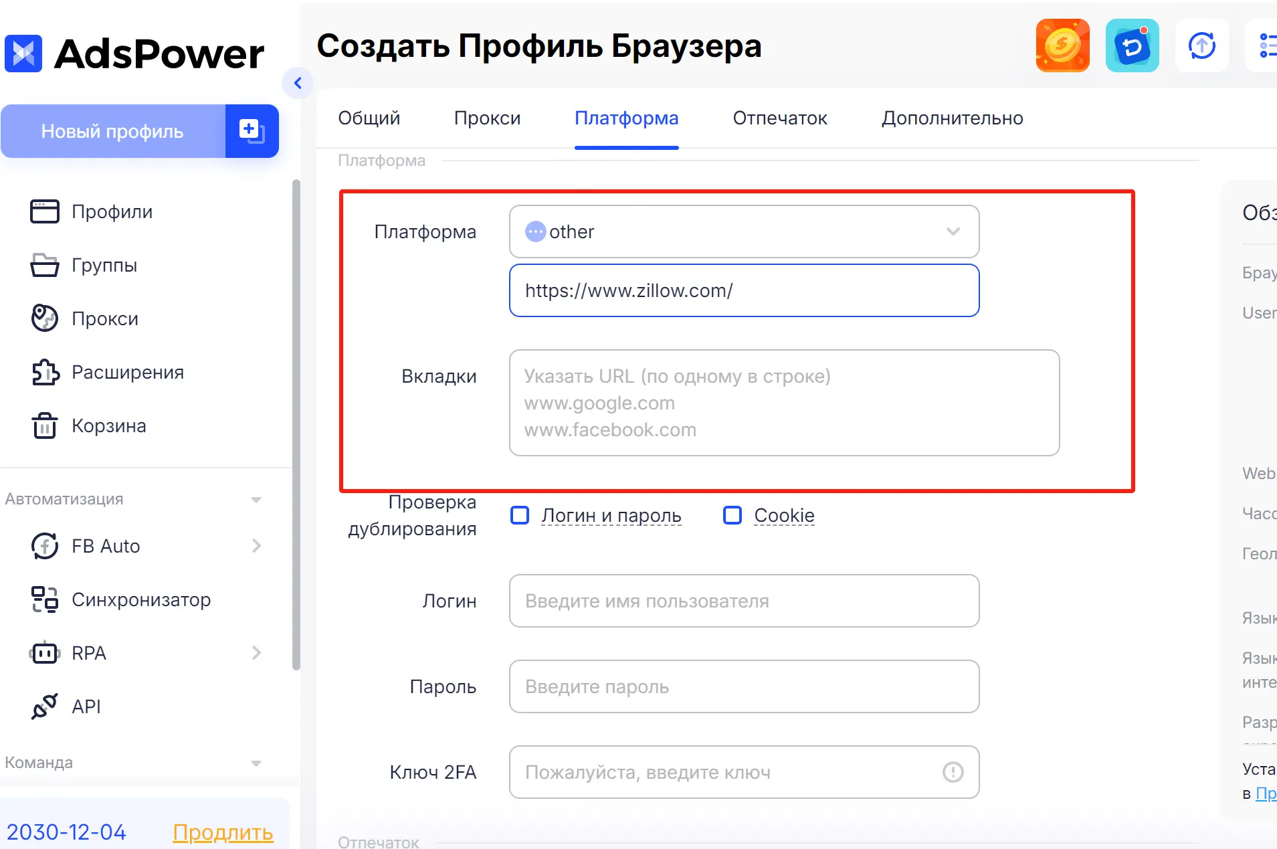The image size is (1277, 849).
Task: Click the Логин username field
Action: click(744, 601)
